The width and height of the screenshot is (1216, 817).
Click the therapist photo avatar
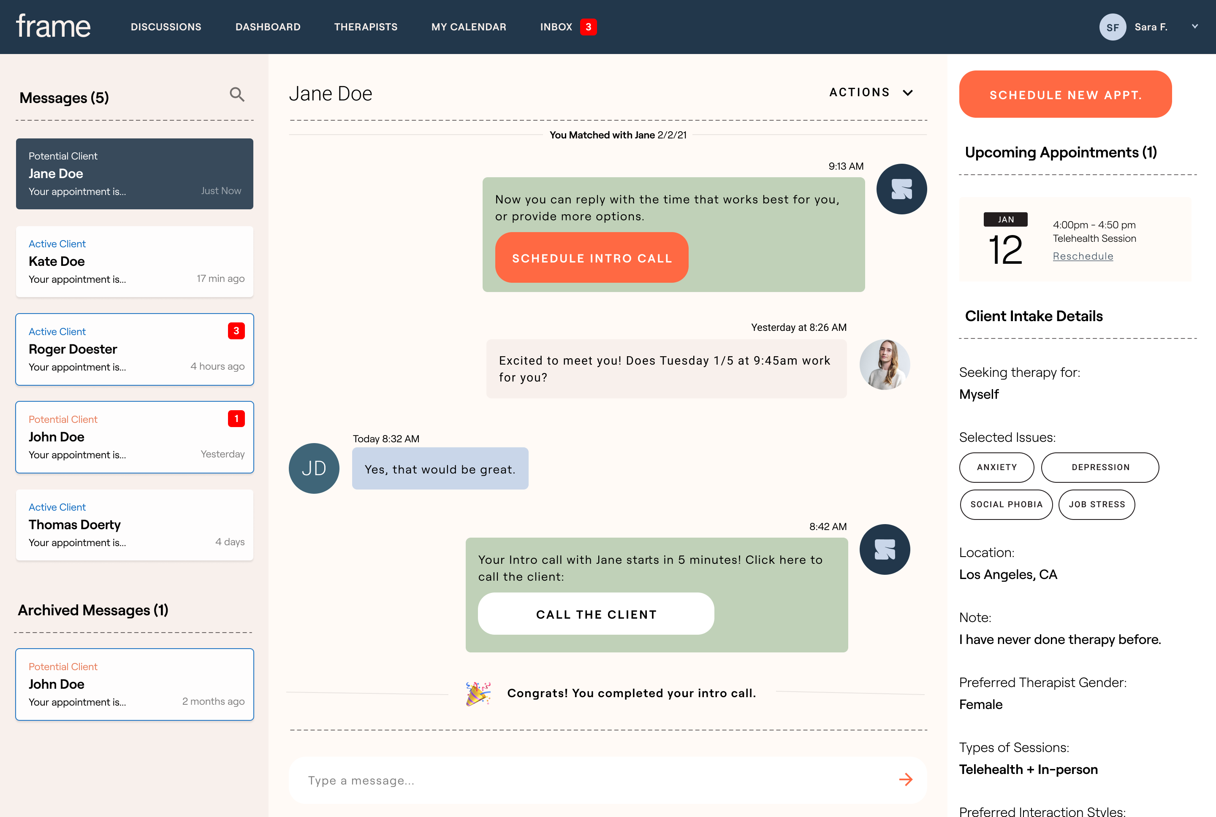click(885, 365)
